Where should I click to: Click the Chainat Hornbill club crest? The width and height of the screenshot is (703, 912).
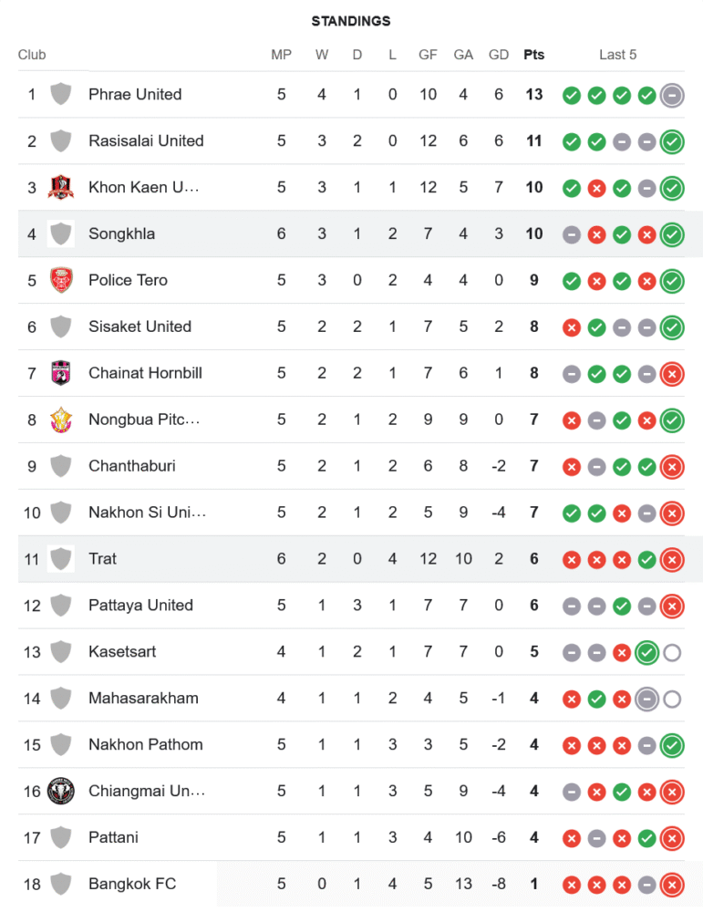[x=61, y=373]
